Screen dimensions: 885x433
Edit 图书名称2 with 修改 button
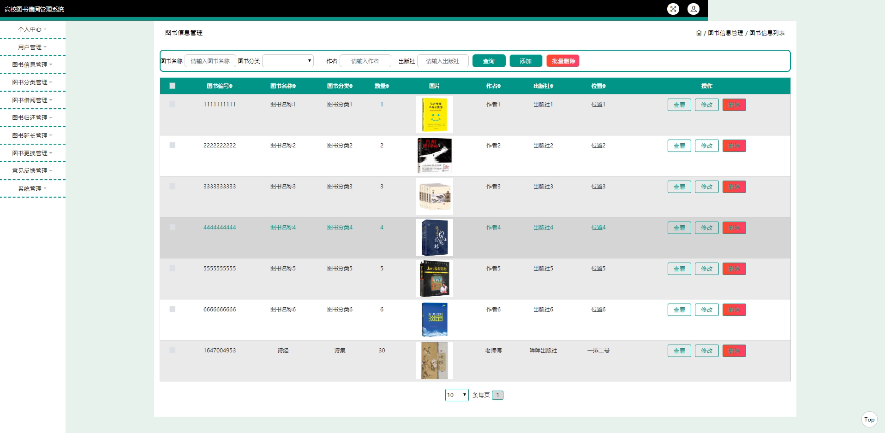coord(707,146)
